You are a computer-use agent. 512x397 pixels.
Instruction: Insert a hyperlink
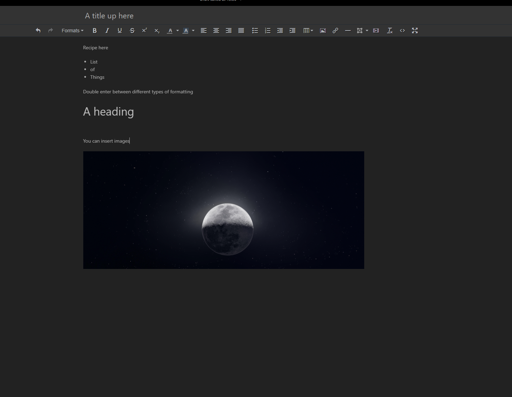click(335, 31)
